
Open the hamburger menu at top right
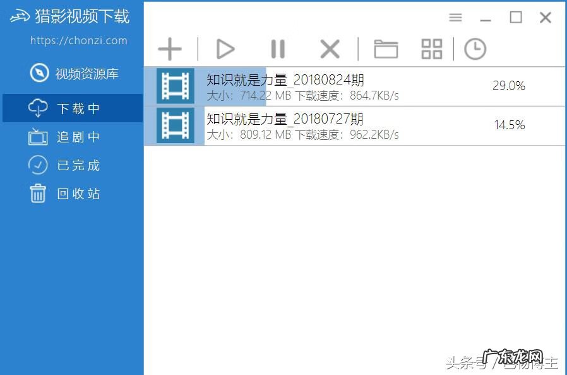pos(455,18)
